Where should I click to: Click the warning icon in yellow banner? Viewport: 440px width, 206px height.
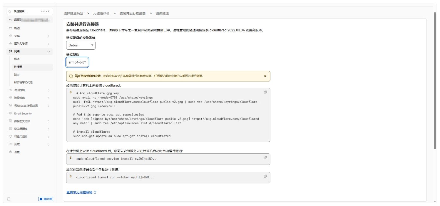pos(71,76)
